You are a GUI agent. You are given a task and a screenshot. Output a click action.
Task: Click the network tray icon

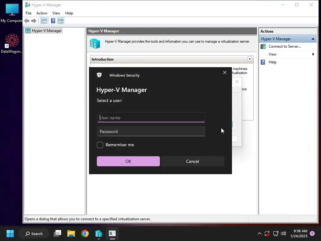tap(276, 233)
